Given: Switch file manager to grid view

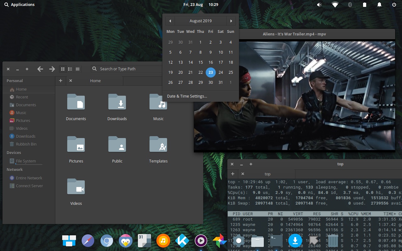Looking at the screenshot, I should 62,69.
